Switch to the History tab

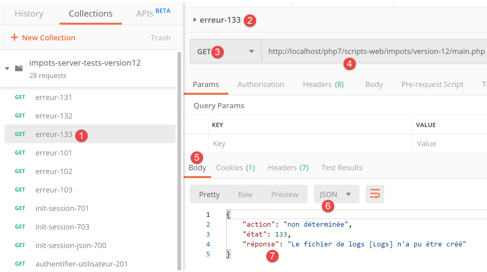click(x=29, y=14)
